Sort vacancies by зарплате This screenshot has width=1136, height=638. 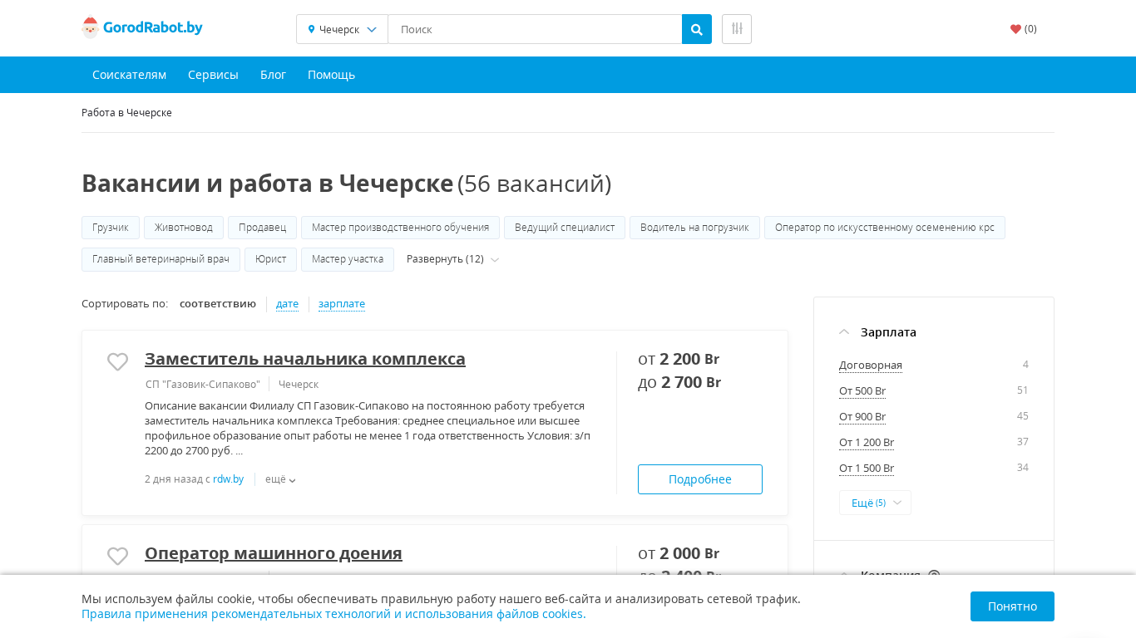click(x=341, y=304)
